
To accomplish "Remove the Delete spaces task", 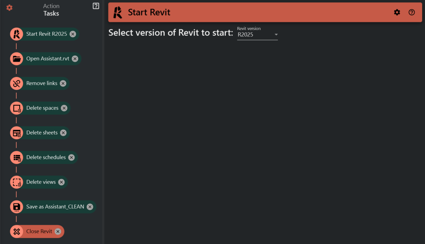I will click(x=64, y=108).
